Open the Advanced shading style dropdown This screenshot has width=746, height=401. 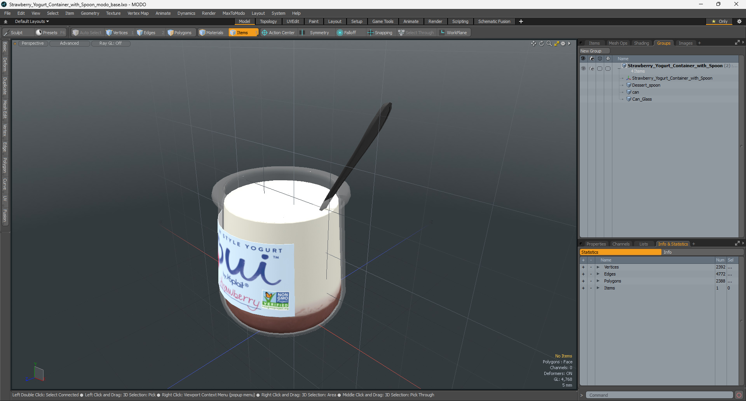tap(69, 44)
